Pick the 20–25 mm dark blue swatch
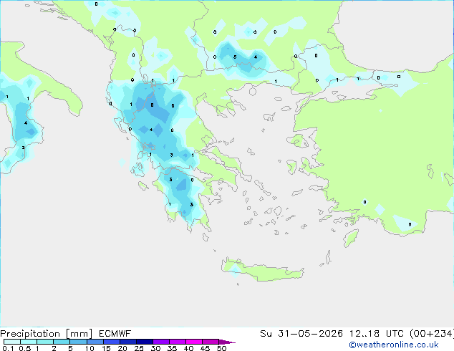454x351 pixels. [128, 342]
